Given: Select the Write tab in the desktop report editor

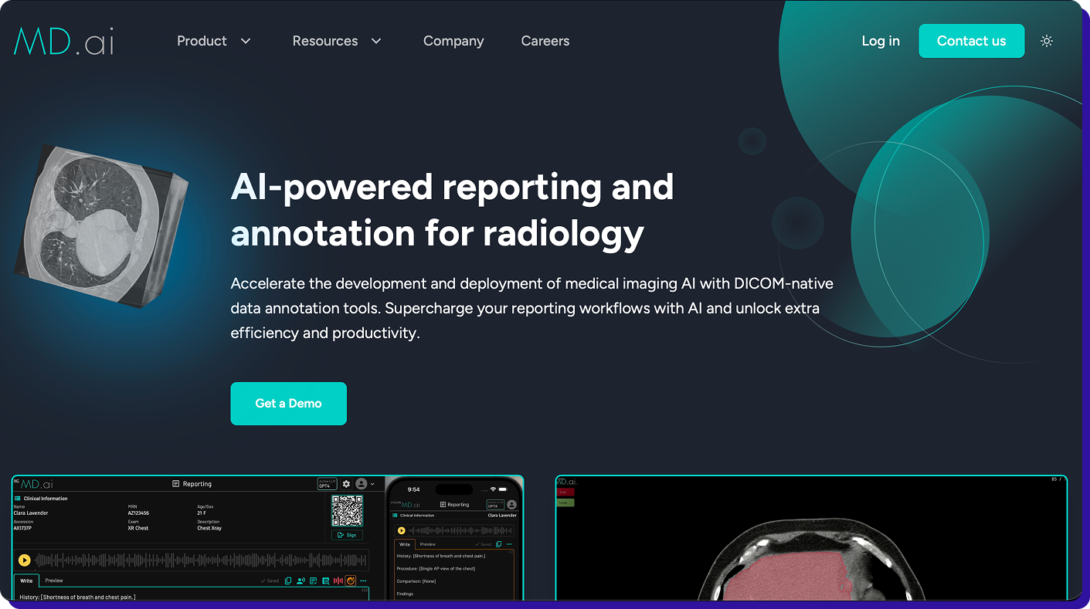Looking at the screenshot, I should click(26, 580).
